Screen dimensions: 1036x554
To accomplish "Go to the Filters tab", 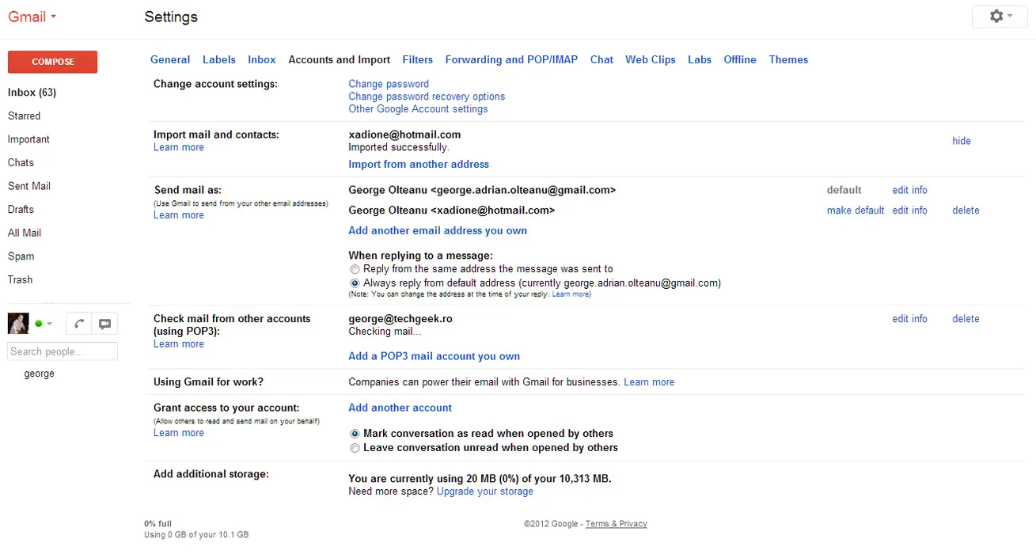I will (x=418, y=59).
